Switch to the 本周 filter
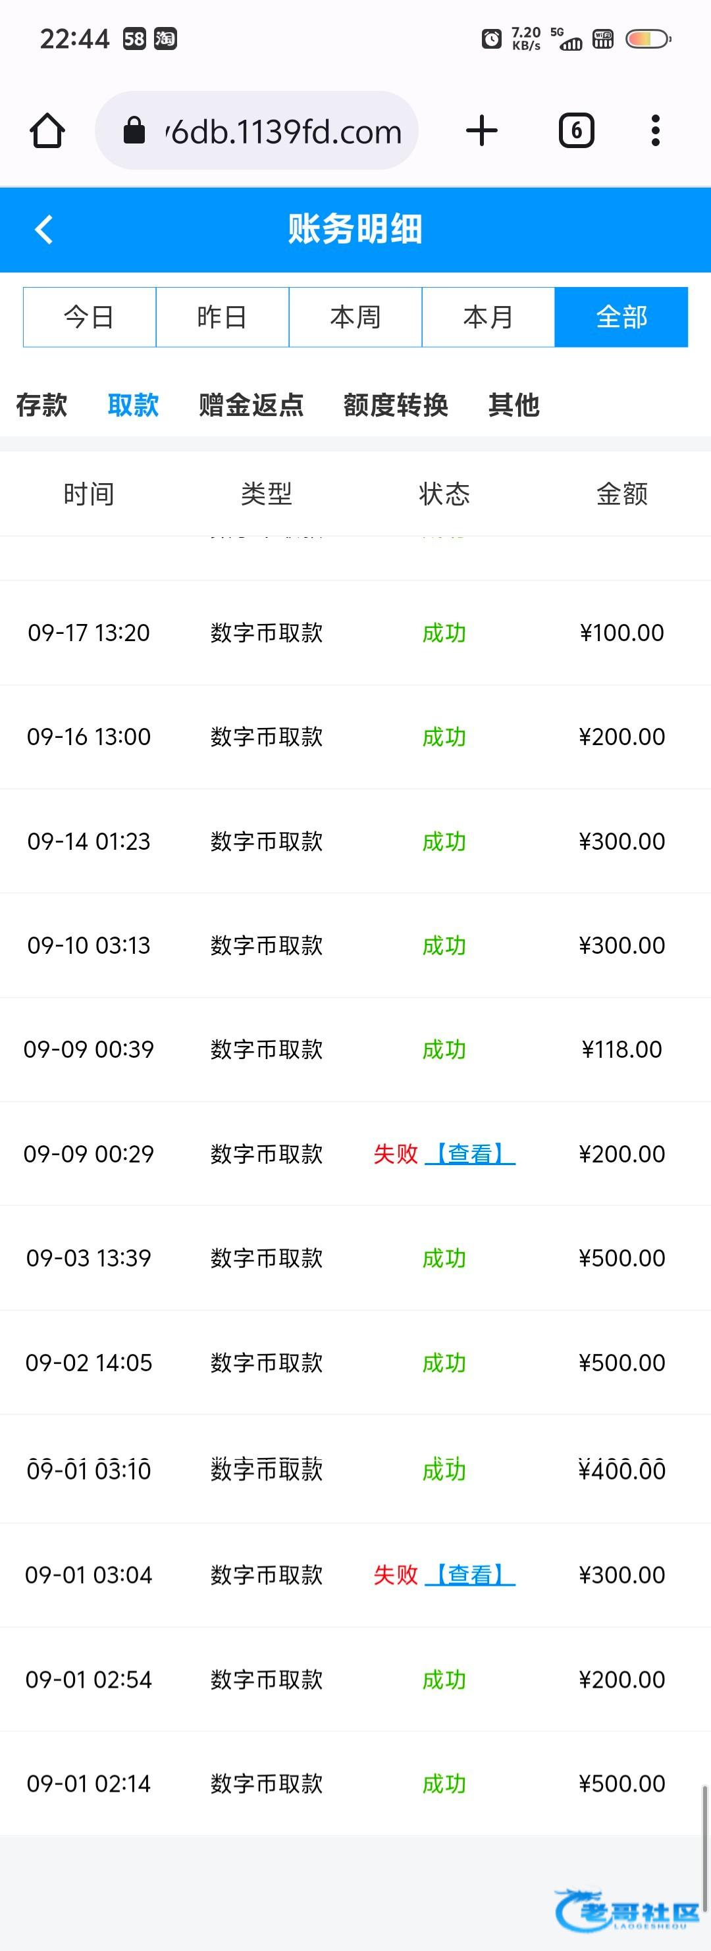711x1951 pixels. tap(355, 317)
